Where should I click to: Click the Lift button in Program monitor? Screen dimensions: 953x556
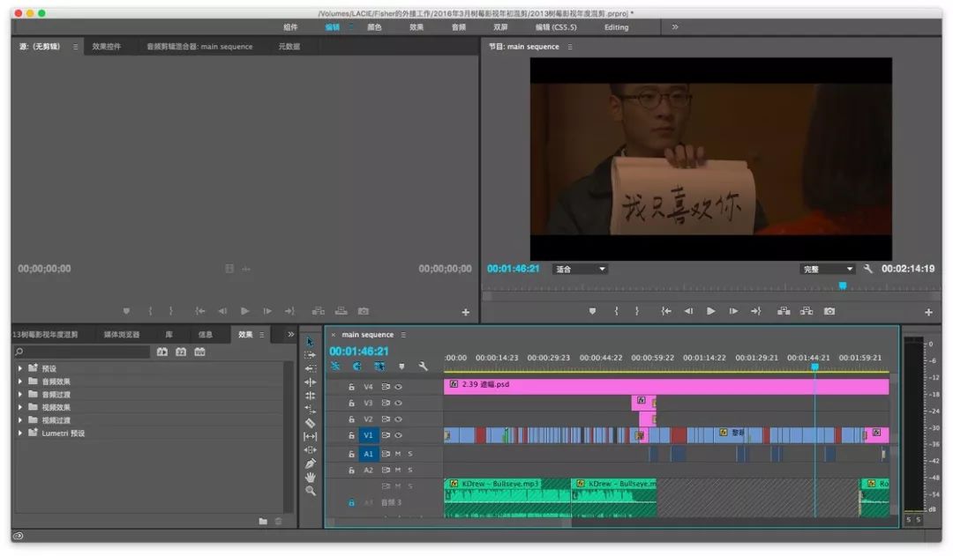784,311
